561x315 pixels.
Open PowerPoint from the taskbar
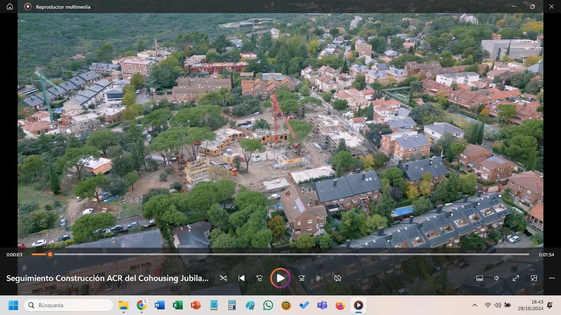point(196,305)
